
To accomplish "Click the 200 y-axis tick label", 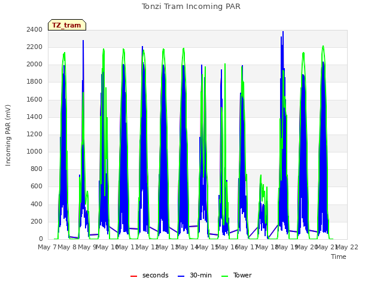I will pyautogui.click(x=37, y=222).
